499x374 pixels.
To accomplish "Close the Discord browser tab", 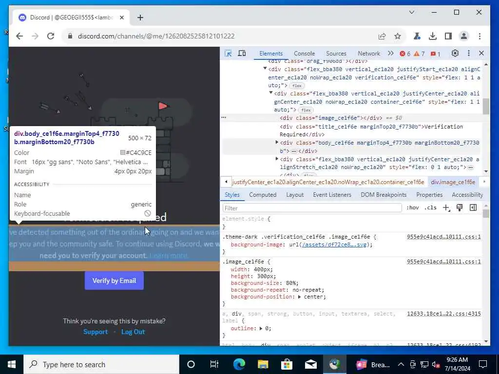I will tap(121, 18).
